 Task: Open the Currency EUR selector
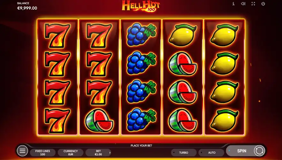(71, 153)
